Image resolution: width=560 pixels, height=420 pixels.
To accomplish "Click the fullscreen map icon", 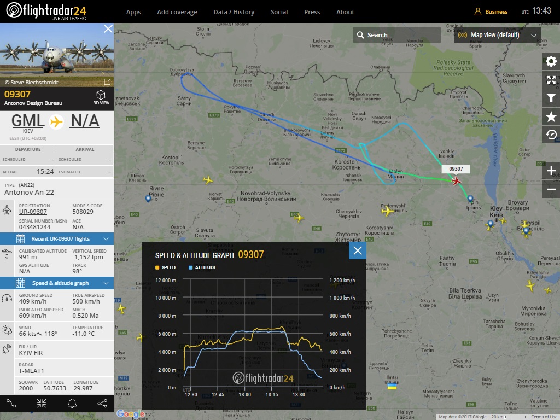I will pos(551,80).
